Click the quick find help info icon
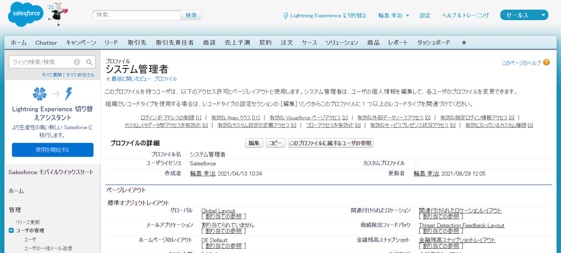 [77, 62]
